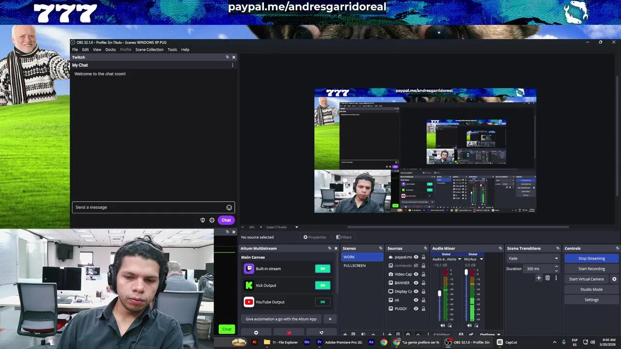Click purple Chat send button
This screenshot has width=621, height=349.
tap(226, 220)
